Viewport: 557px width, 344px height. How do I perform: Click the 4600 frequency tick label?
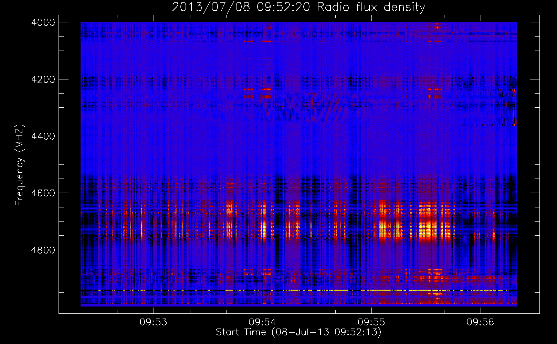point(43,193)
